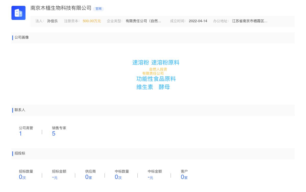Click registered capital 500.00万元
The width and height of the screenshot is (306, 192).
(92, 21)
